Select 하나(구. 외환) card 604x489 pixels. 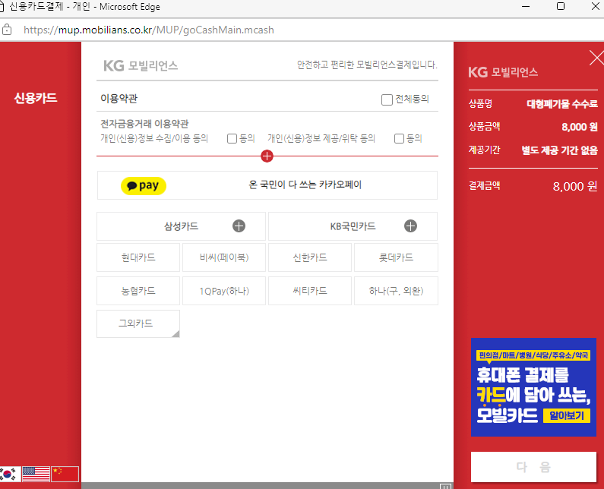coord(396,291)
